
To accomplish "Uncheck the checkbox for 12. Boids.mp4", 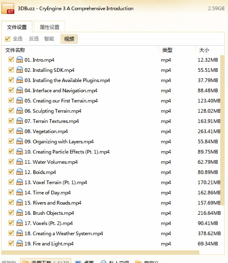I will pyautogui.click(x=11, y=172).
